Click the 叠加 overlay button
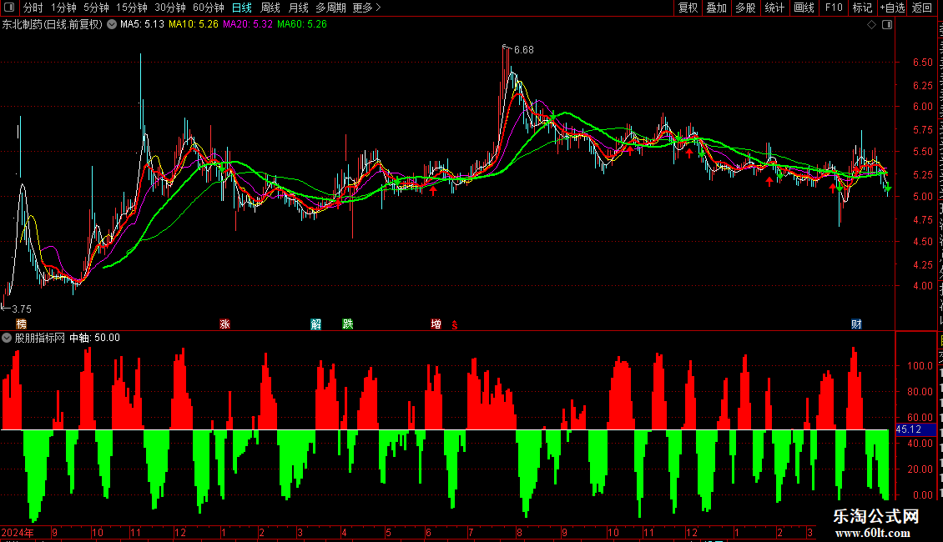This screenshot has height=542, width=943. pyautogui.click(x=716, y=8)
